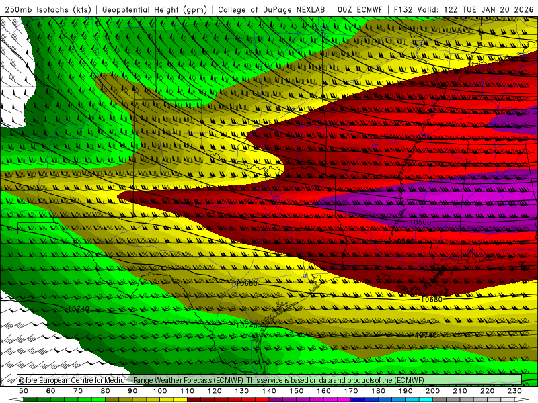The width and height of the screenshot is (538, 403).
Task: Click the 90 knot colorbar label
Action: [132, 391]
